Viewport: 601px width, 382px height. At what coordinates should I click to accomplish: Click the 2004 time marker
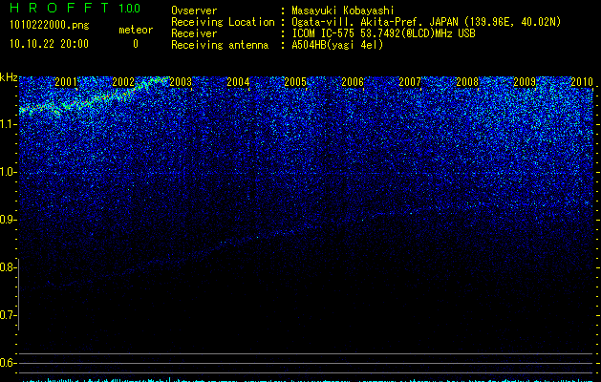point(238,82)
